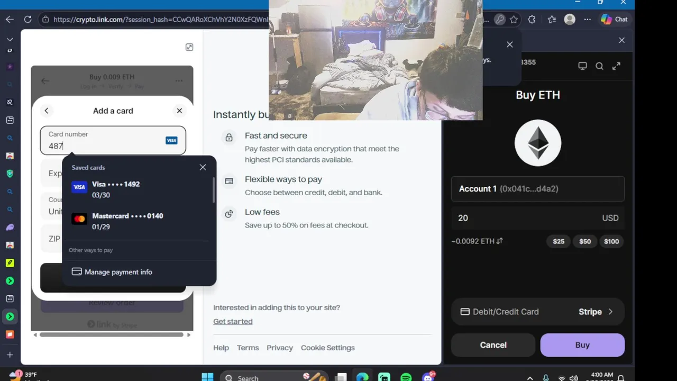Expand the Link checkout popup icon

pos(189,47)
